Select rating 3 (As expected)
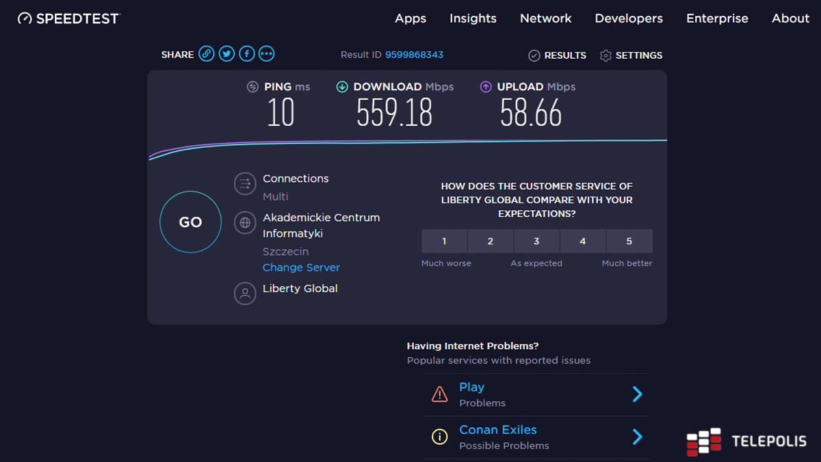Viewport: 821px width, 462px height. pyautogui.click(x=536, y=241)
